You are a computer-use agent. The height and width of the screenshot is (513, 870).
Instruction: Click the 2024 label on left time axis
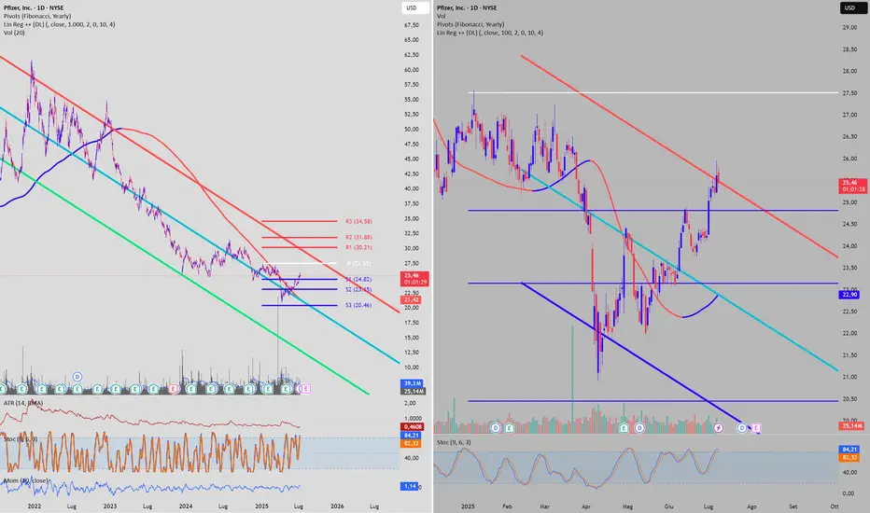[186, 506]
